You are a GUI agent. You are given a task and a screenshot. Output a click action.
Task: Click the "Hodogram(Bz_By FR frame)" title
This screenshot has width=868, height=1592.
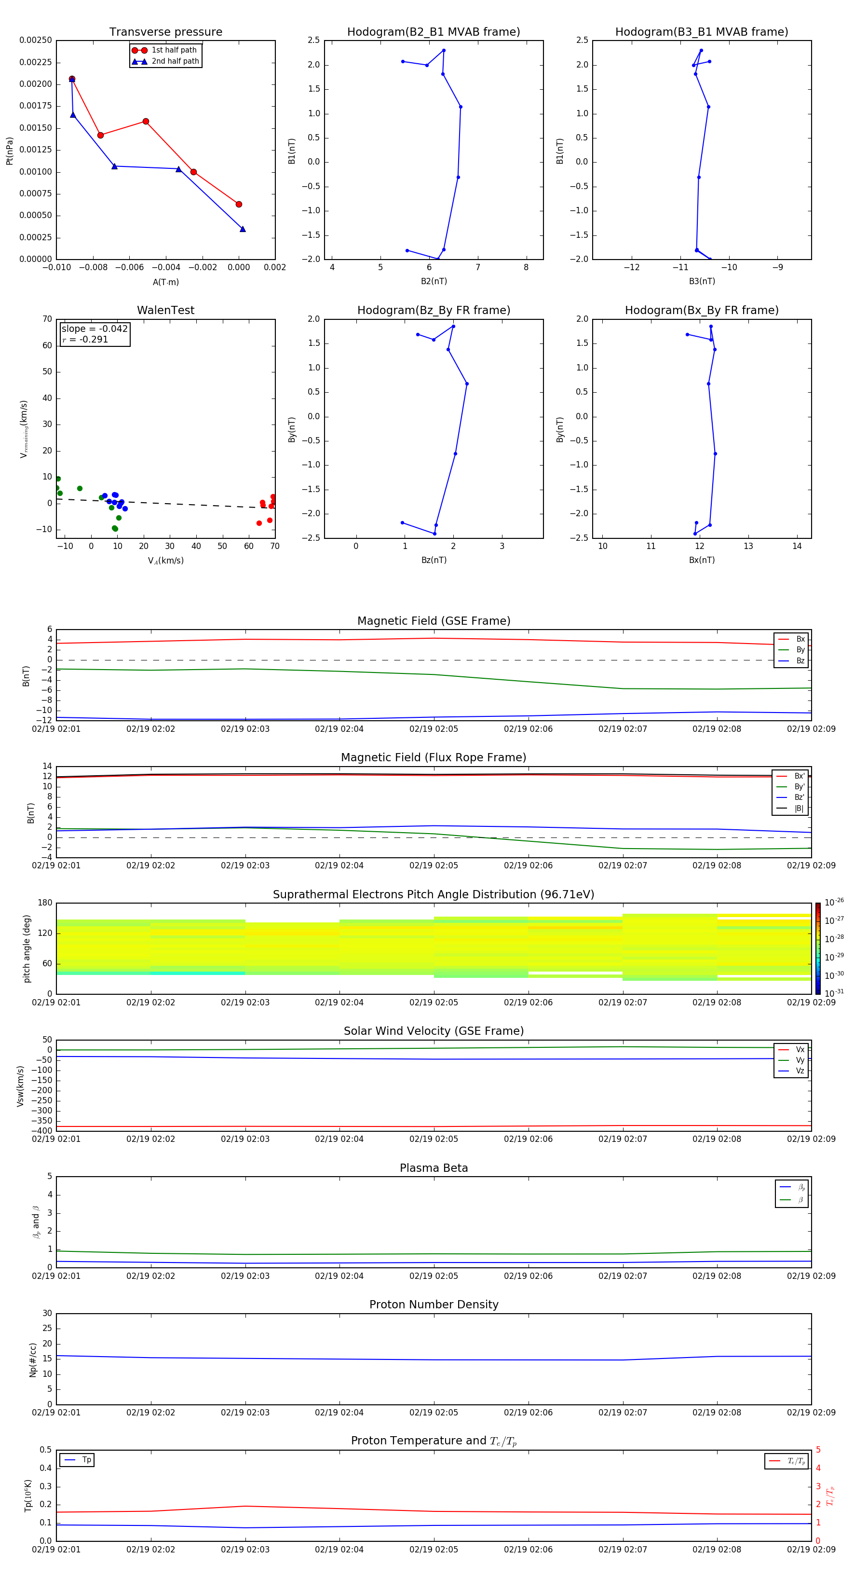pyautogui.click(x=434, y=310)
